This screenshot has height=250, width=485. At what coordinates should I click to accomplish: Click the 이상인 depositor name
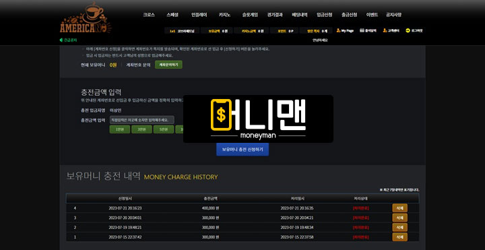pos(116,110)
